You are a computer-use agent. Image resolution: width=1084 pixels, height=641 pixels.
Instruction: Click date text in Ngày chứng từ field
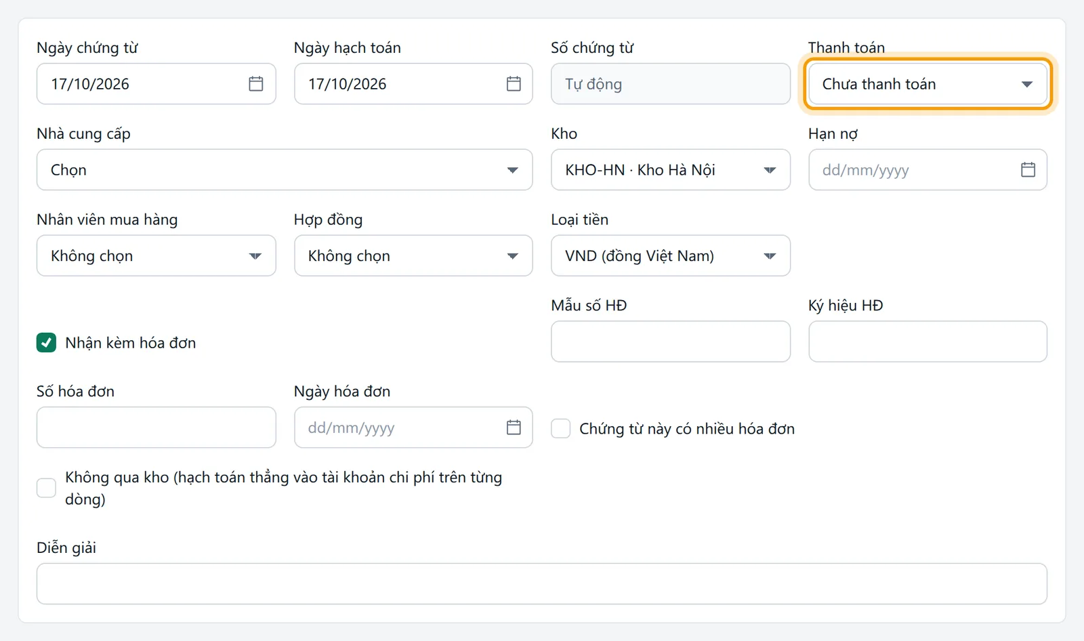pyautogui.click(x=90, y=84)
